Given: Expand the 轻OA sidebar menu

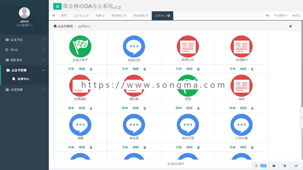Looking at the screenshot, I should pyautogui.click(x=24, y=50).
